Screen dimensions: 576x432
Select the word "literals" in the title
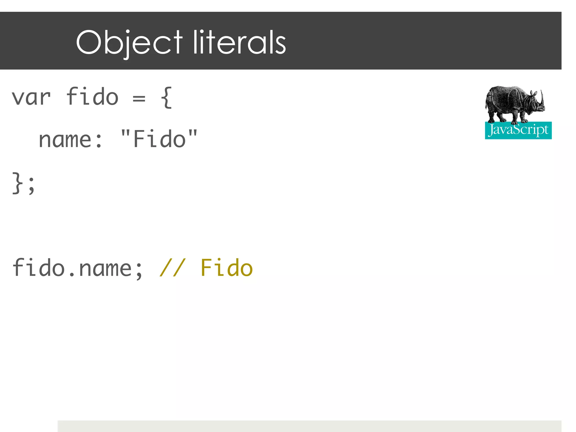coord(239,42)
